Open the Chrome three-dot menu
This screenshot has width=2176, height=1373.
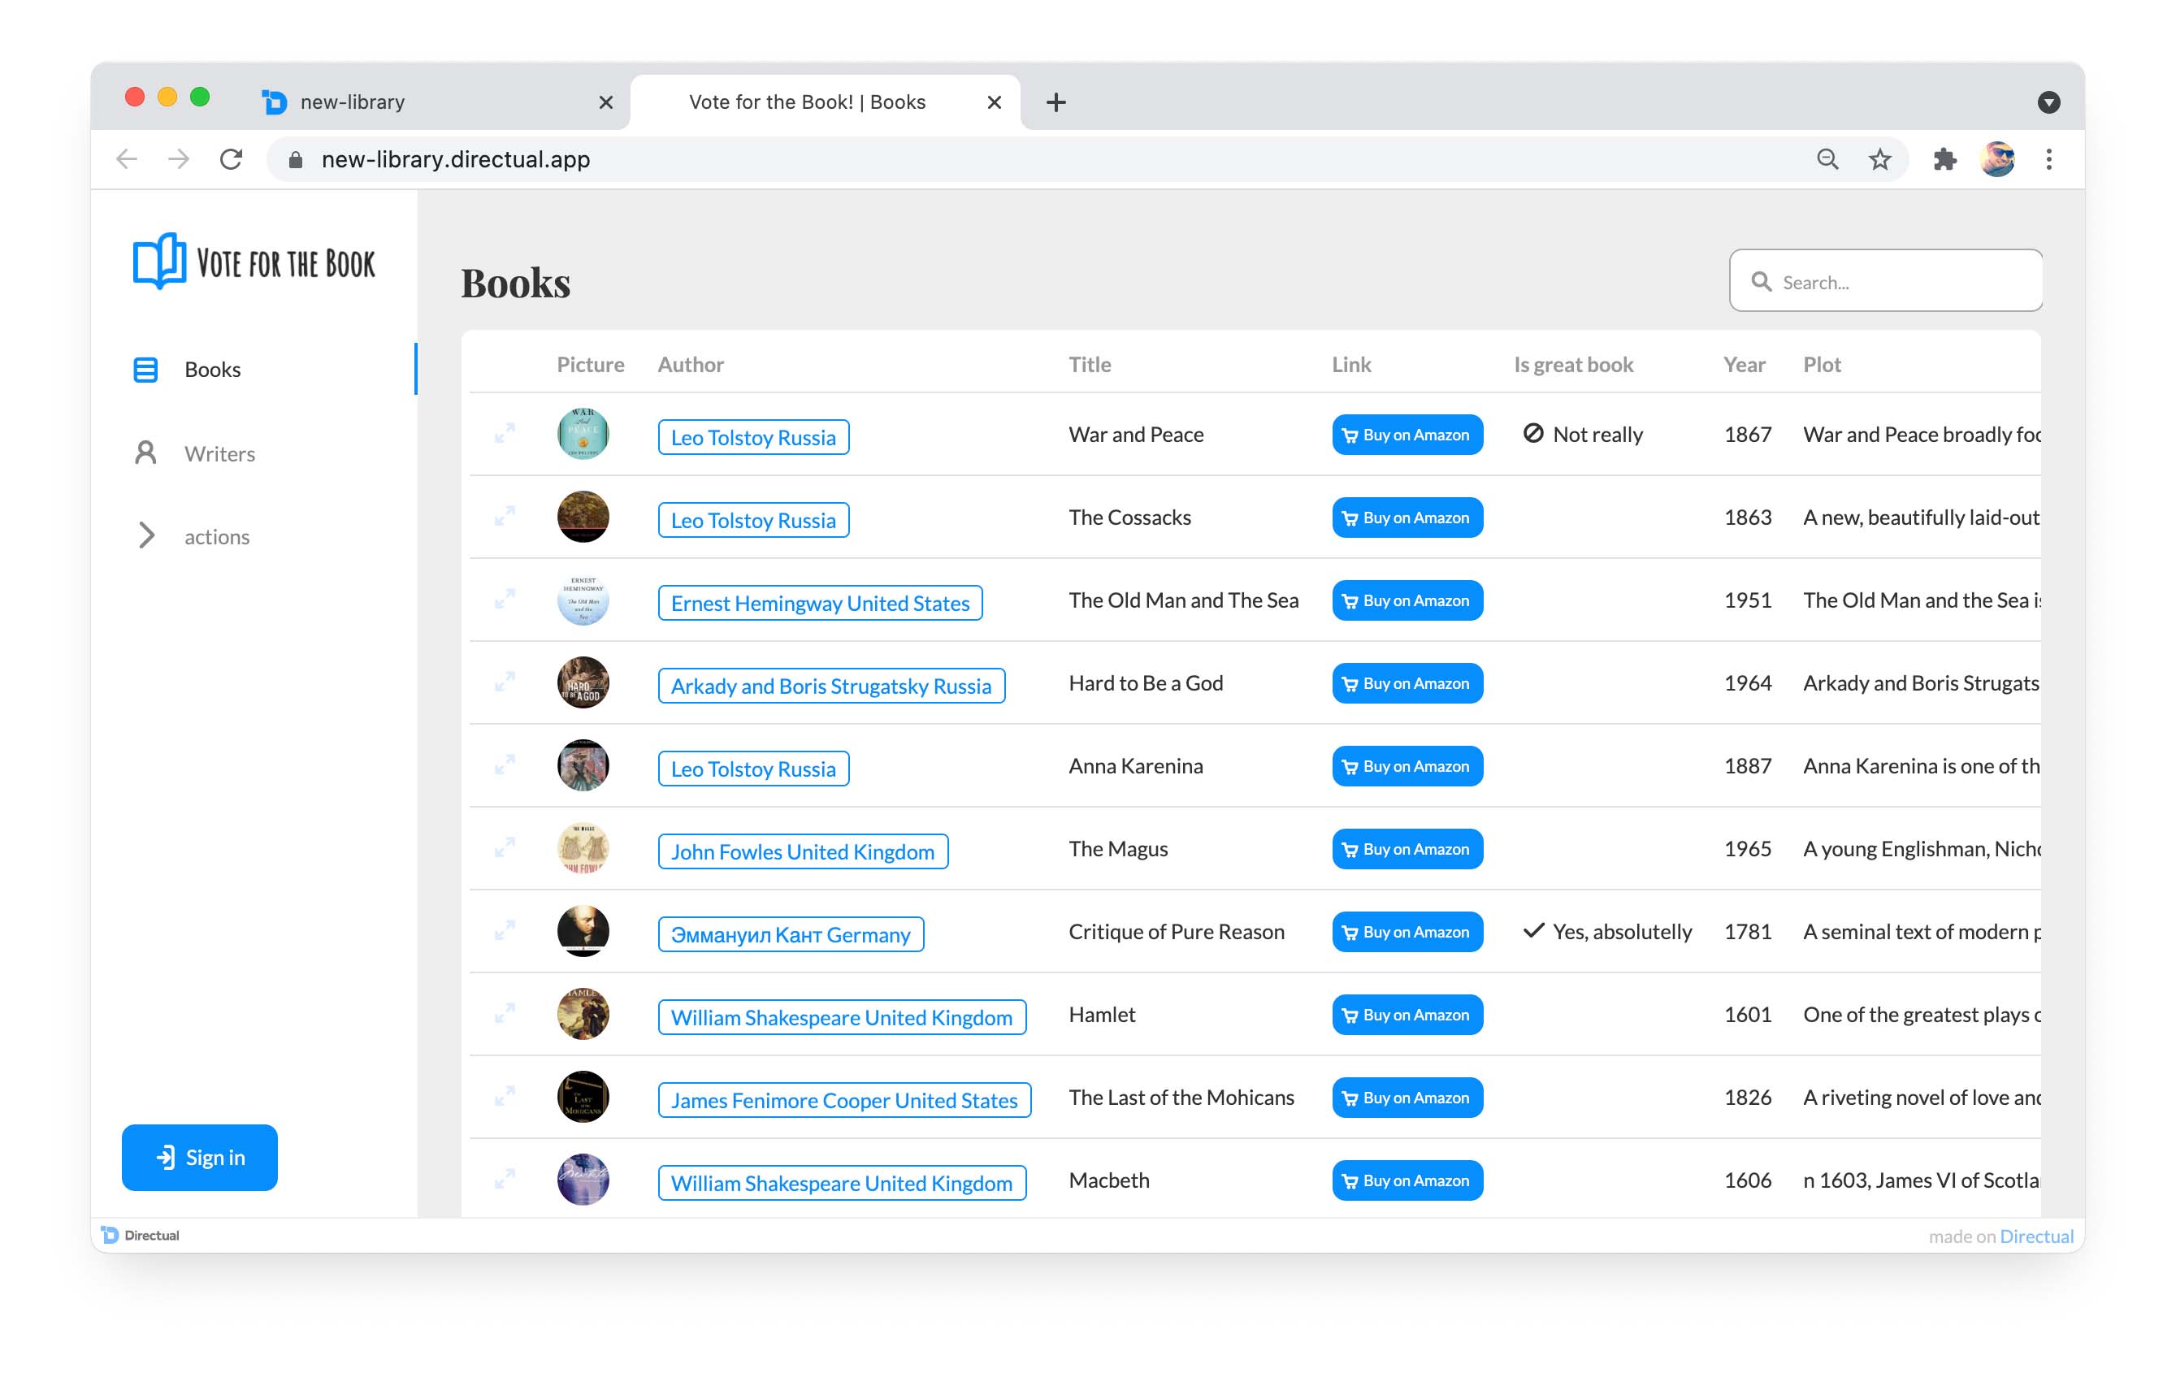click(x=2048, y=160)
